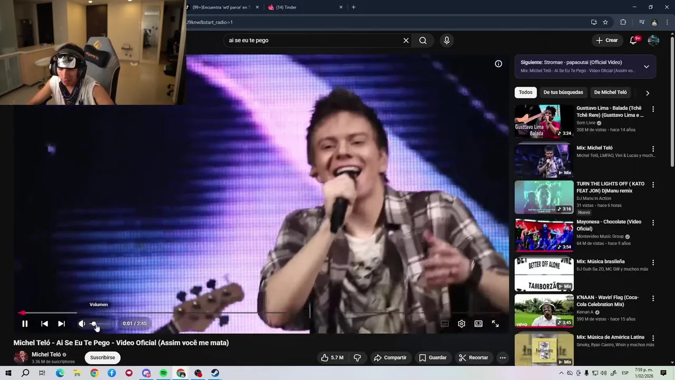This screenshot has width=675, height=380.
Task: Click the volume slider handle
Action: (x=93, y=324)
